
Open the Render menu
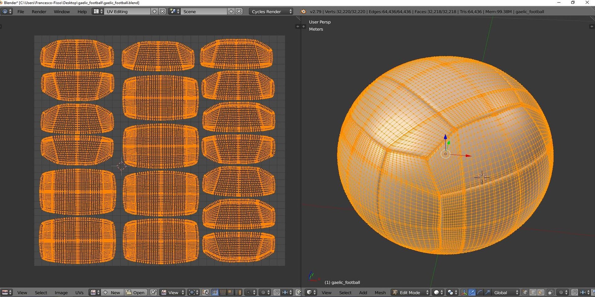39,11
